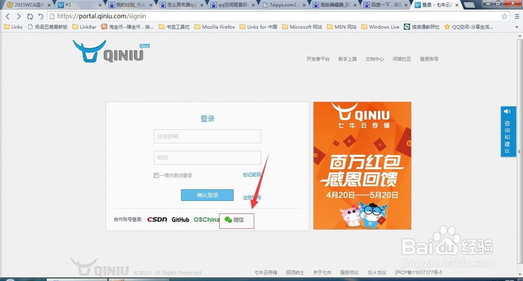Log in with the GitHub partner icon
Viewport: 523px width, 281px height.
[180, 219]
